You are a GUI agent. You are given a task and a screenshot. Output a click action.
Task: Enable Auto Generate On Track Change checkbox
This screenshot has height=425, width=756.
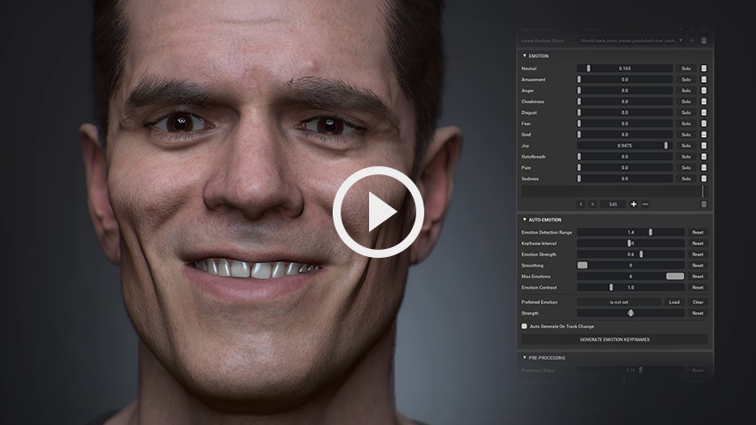[x=525, y=326]
